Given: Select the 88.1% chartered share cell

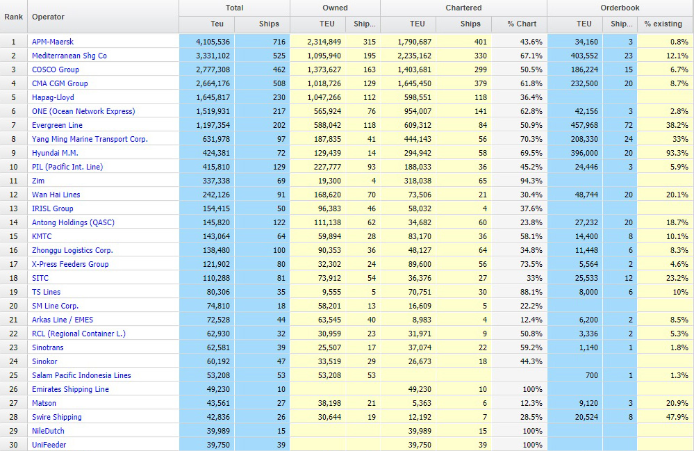Looking at the screenshot, I should (520, 292).
